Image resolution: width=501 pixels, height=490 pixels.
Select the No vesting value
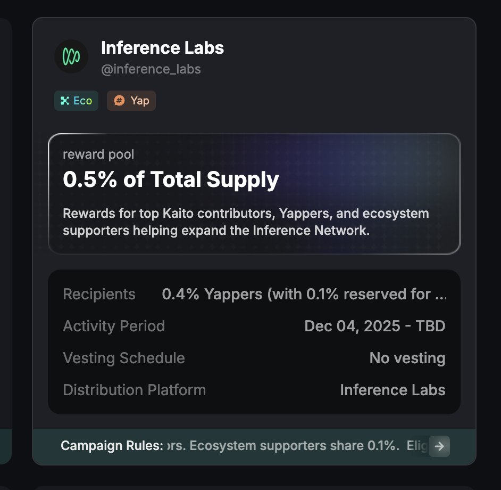click(x=407, y=358)
